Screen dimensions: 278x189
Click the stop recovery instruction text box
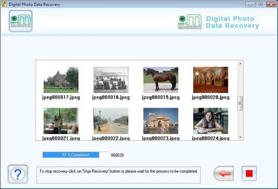click(x=118, y=175)
